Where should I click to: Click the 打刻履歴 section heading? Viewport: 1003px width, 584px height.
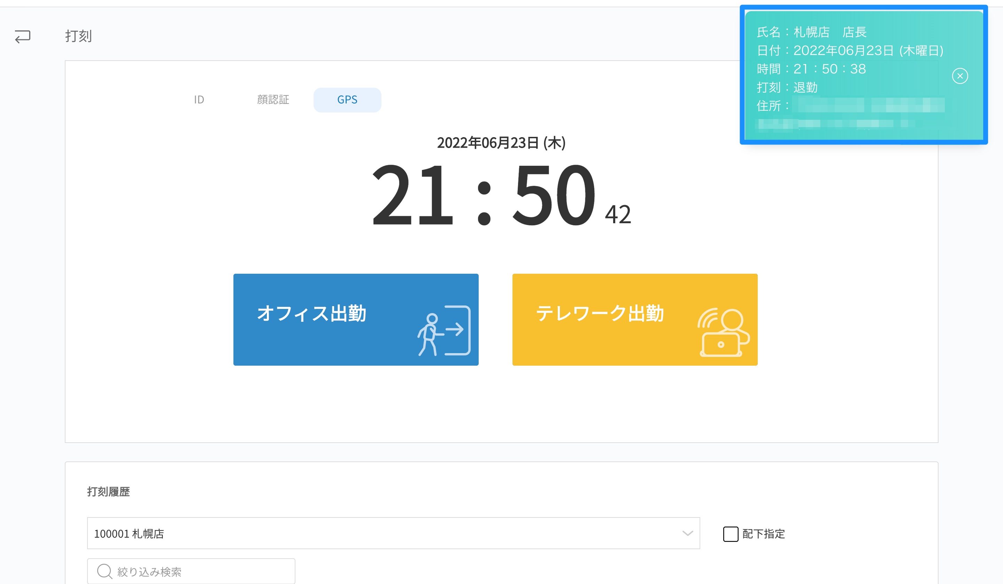click(108, 492)
